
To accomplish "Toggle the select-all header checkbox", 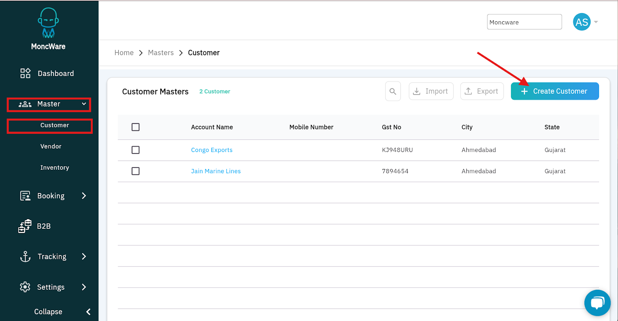I will click(x=136, y=127).
